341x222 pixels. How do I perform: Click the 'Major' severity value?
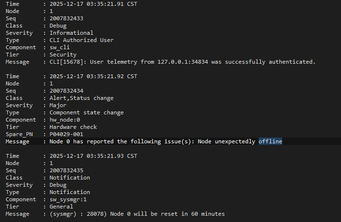[58, 105]
